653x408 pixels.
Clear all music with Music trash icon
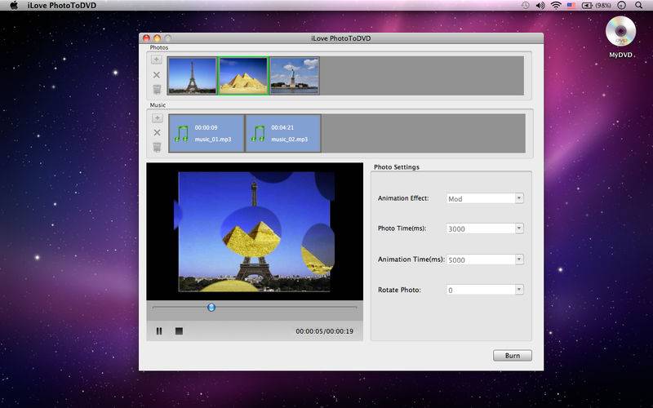click(x=157, y=147)
